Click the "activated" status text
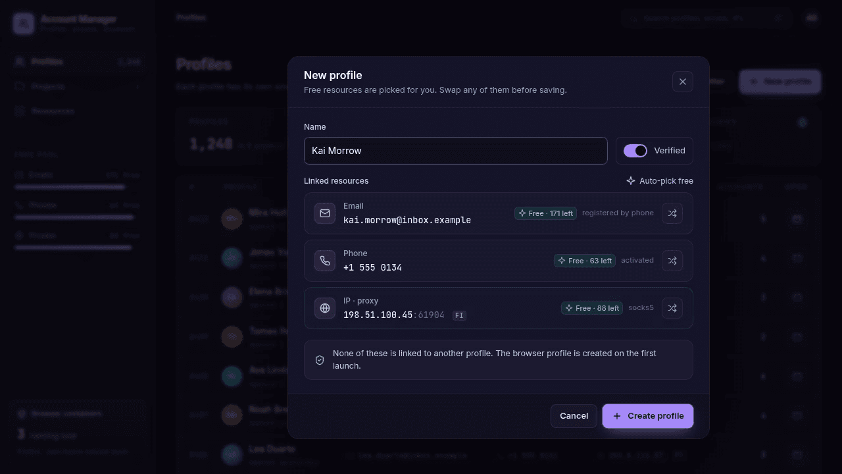Image resolution: width=842 pixels, height=474 pixels. 637,261
